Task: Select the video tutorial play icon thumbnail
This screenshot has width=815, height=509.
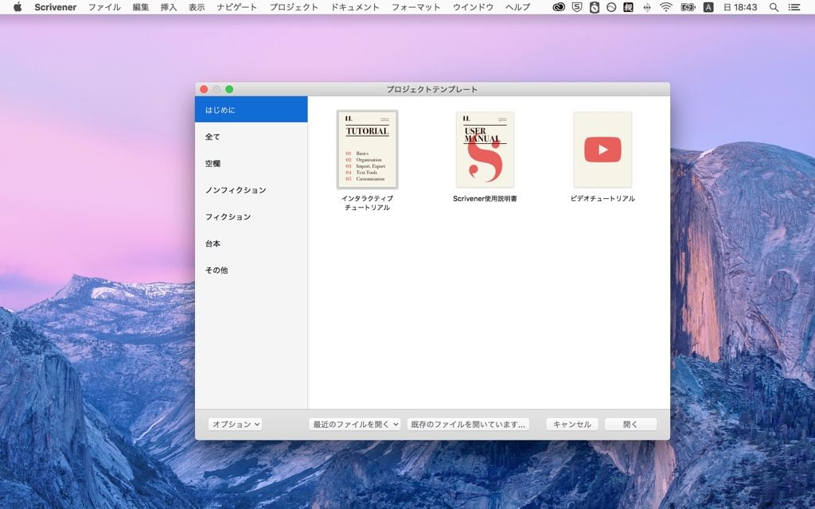Action: [x=602, y=150]
